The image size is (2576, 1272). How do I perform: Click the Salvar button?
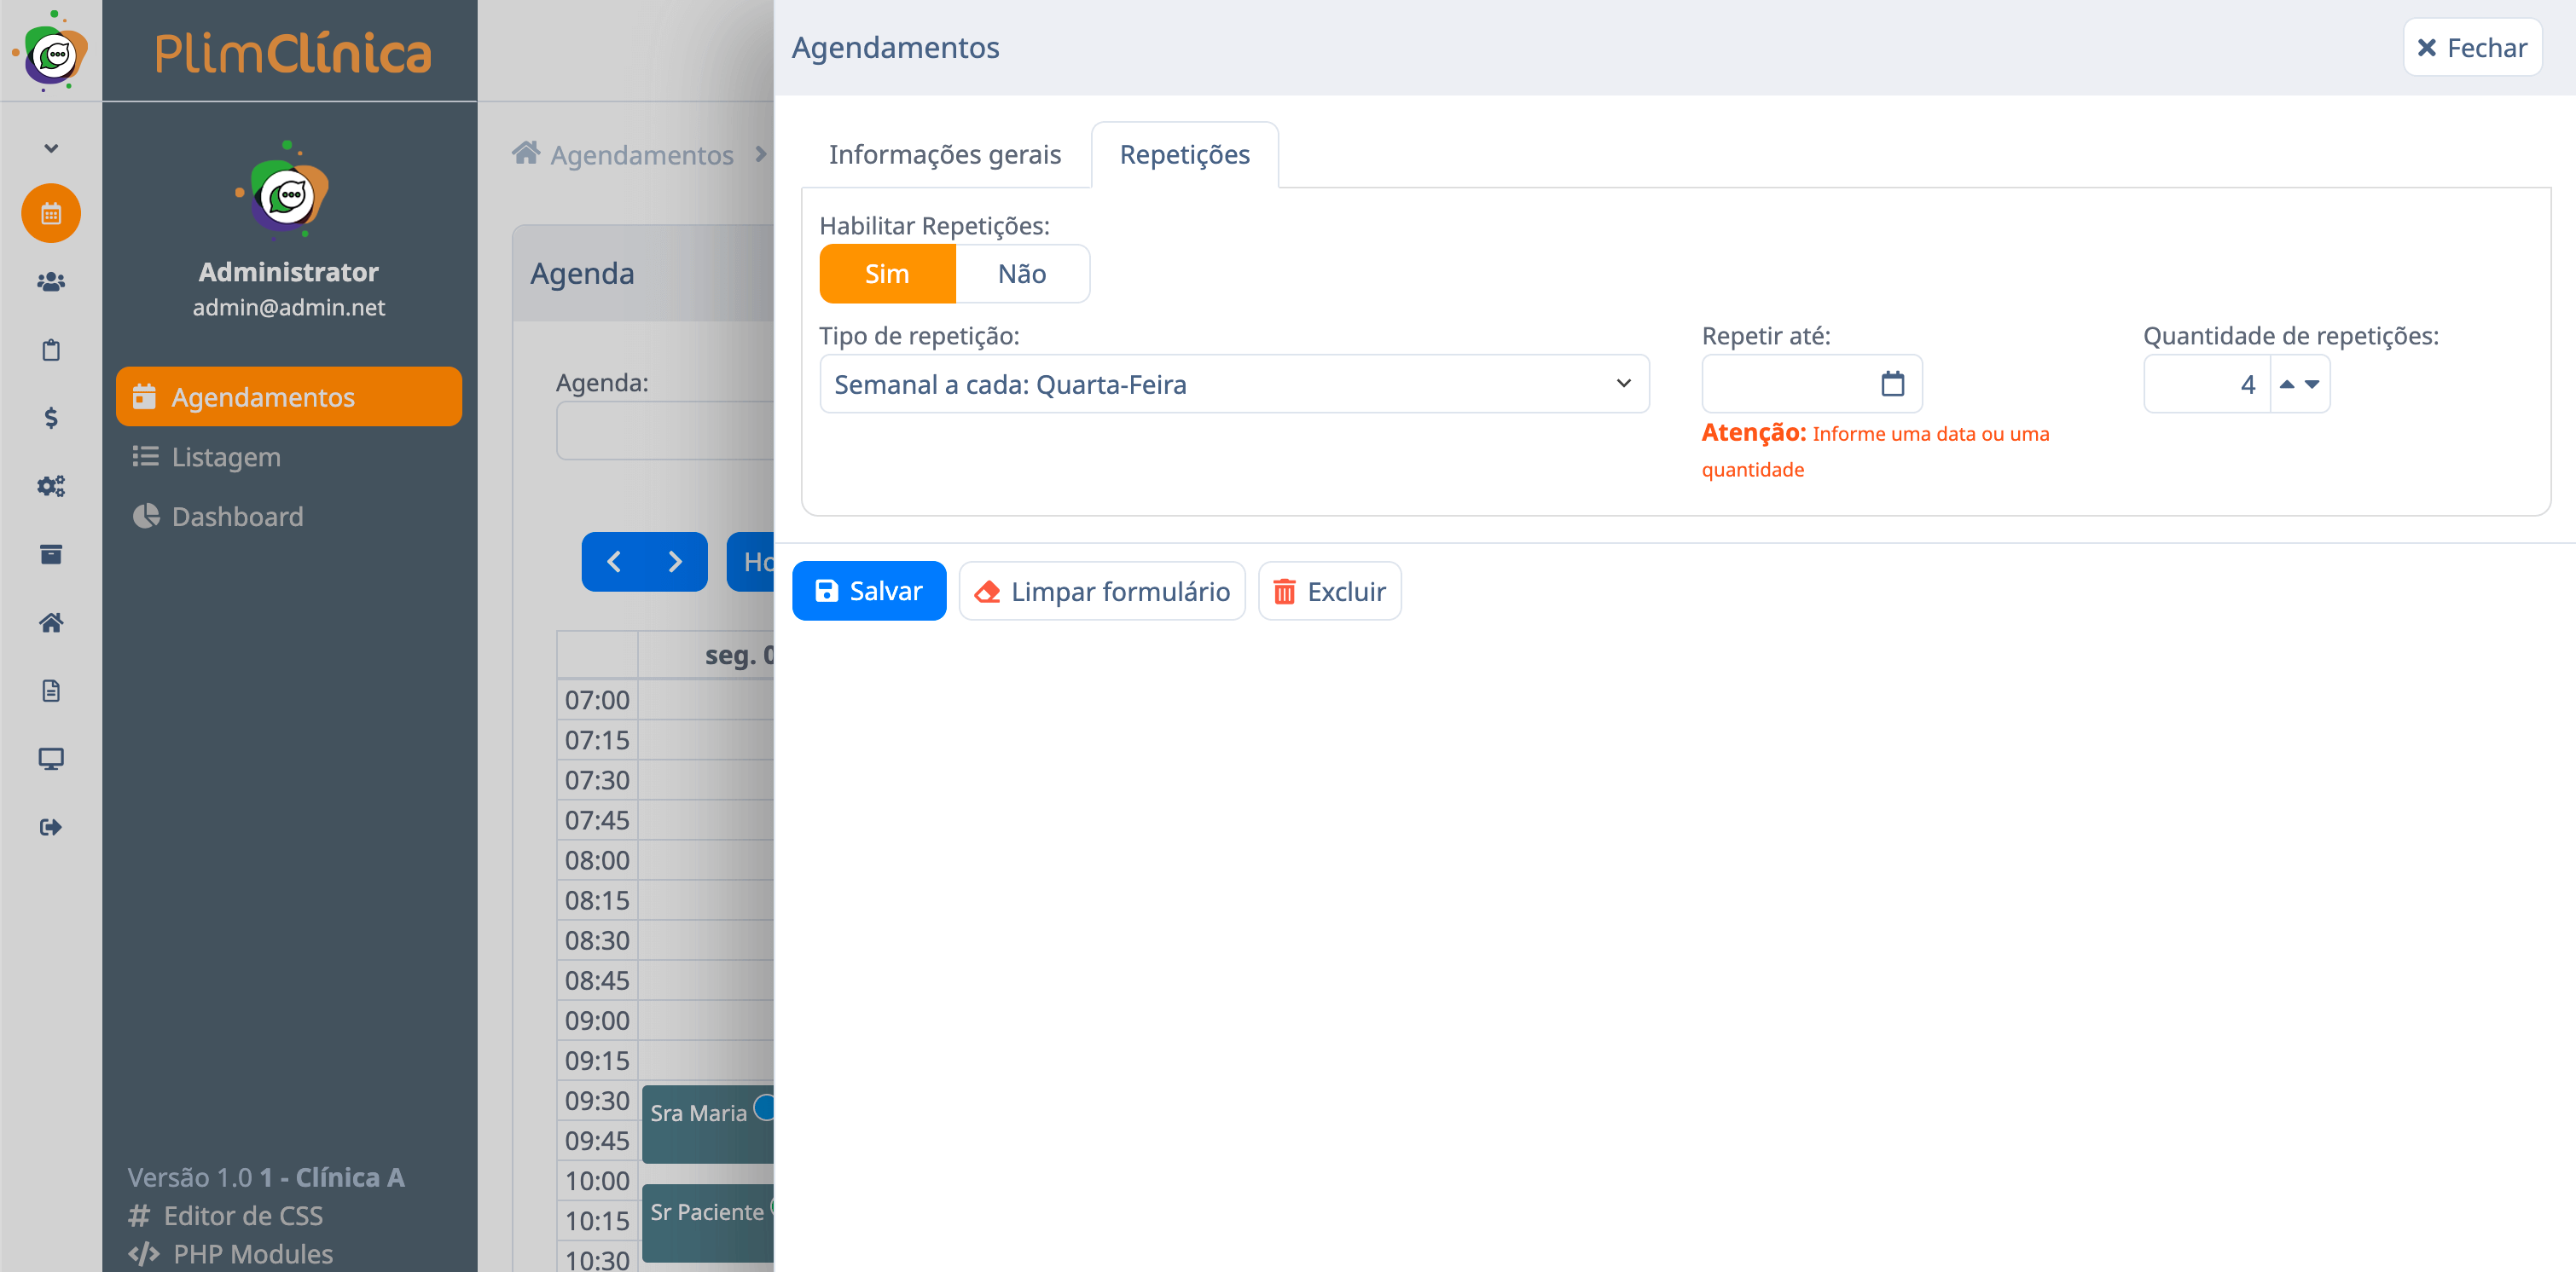869,591
